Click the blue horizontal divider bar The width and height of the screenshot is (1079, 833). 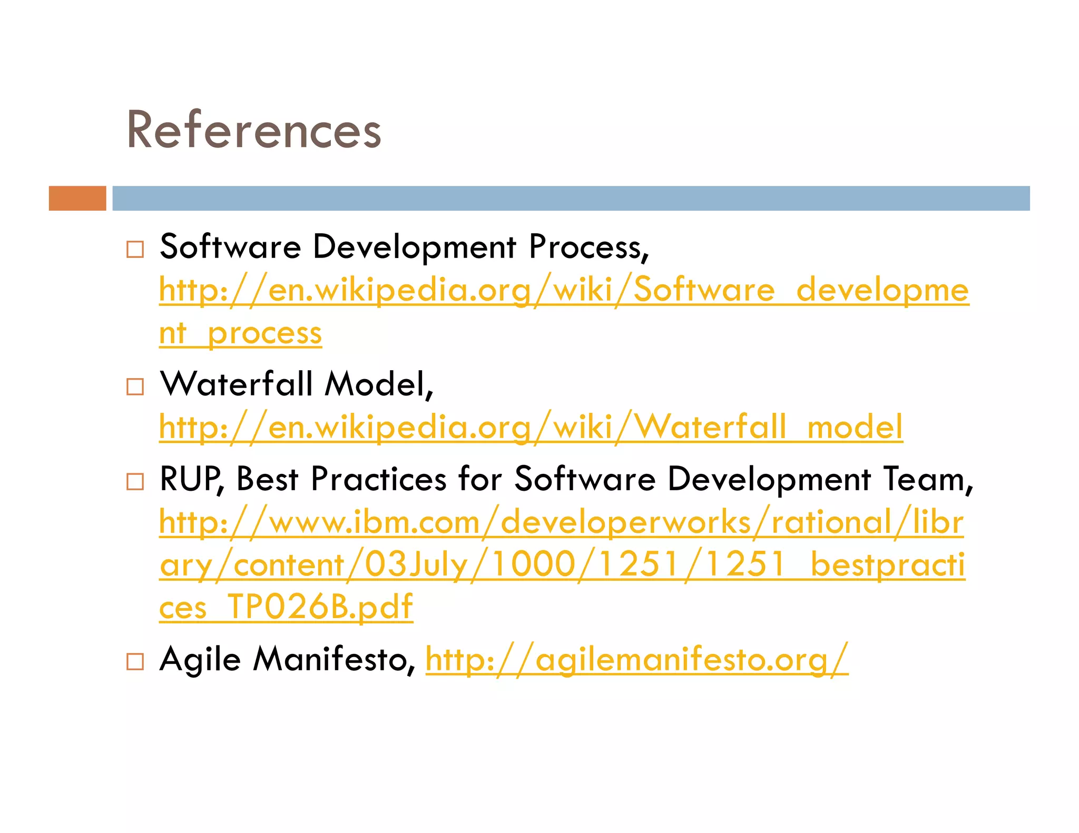pos(571,198)
